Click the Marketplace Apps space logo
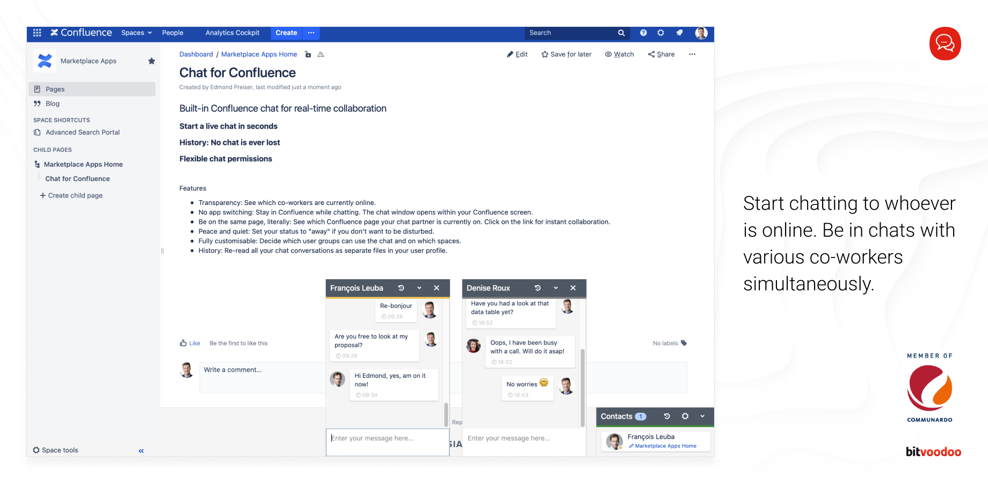Image resolution: width=988 pixels, height=483 pixels. tap(45, 61)
